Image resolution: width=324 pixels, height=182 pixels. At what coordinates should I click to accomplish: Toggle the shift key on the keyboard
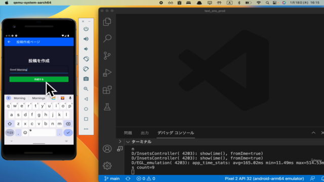10,124
